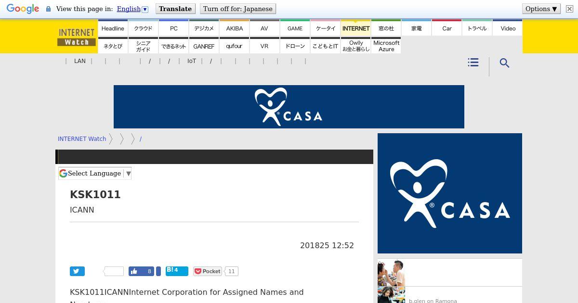This screenshot has width=578, height=303.
Task: Click the lock icon in translate bar
Action: [48, 9]
